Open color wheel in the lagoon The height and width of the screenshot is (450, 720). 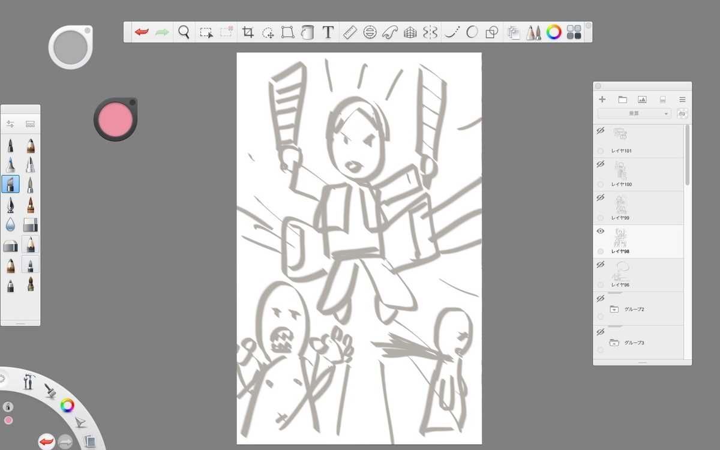(x=68, y=406)
